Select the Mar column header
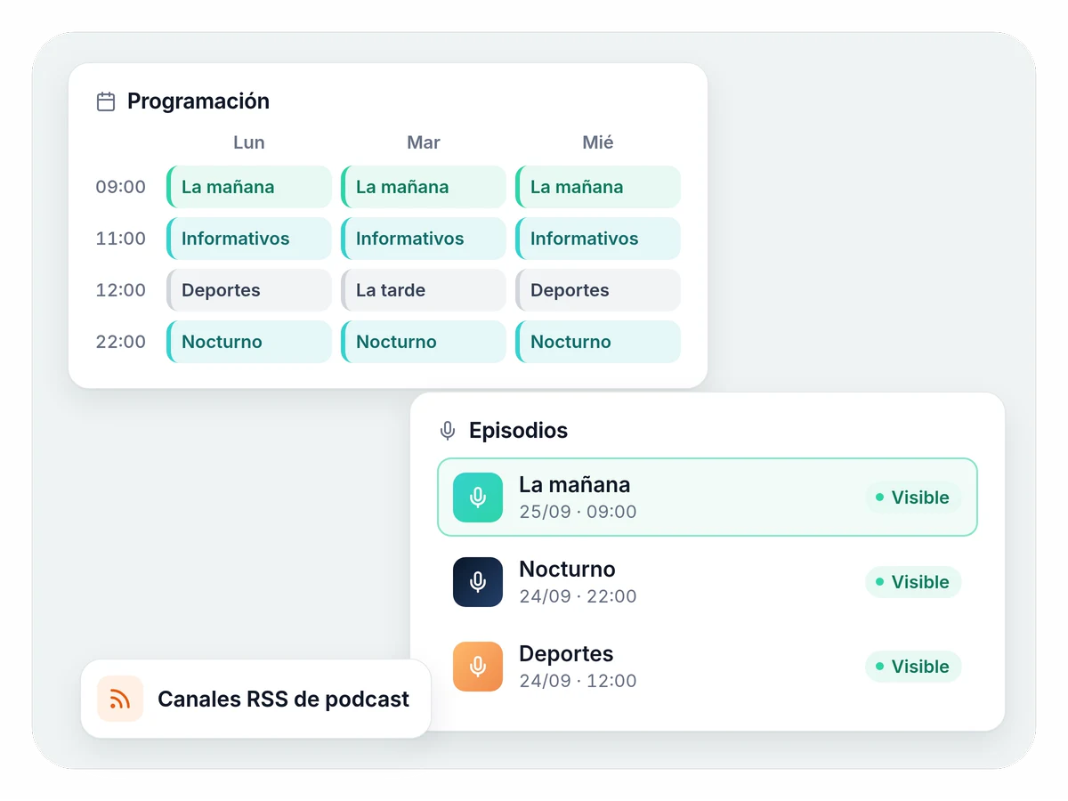The height and width of the screenshot is (801, 1068). [x=424, y=142]
